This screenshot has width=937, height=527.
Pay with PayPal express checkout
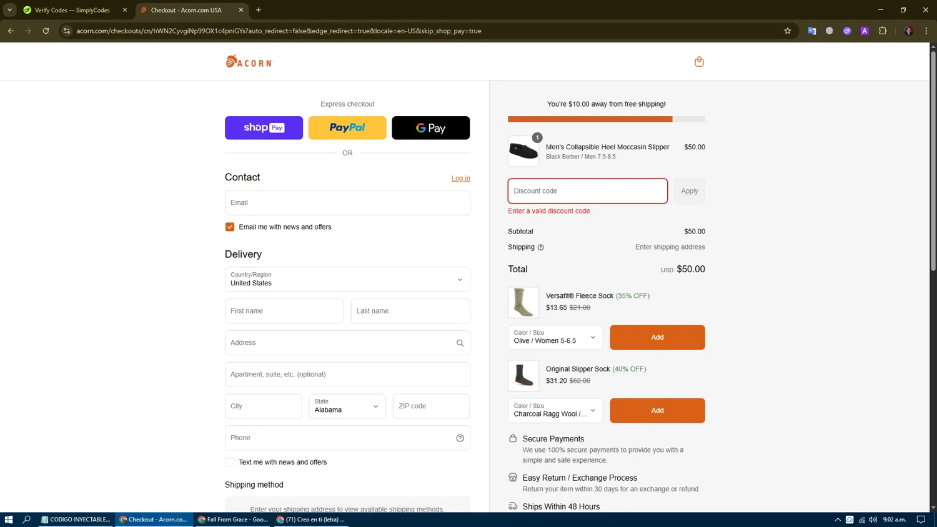point(347,128)
